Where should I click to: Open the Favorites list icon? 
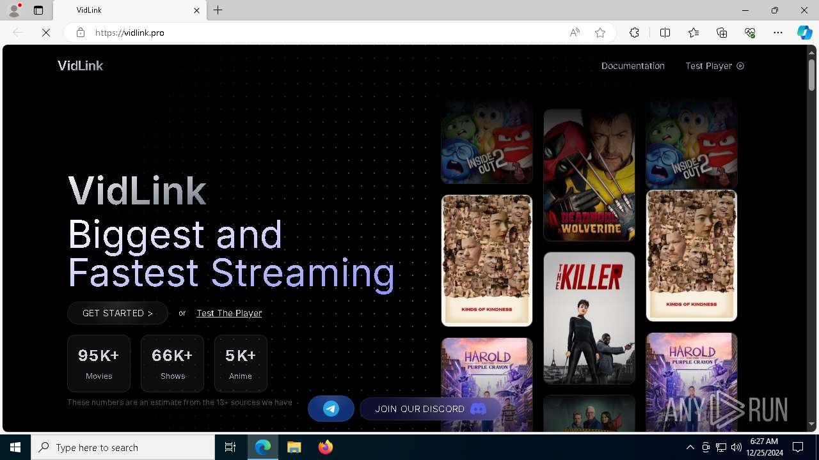pyautogui.click(x=694, y=33)
